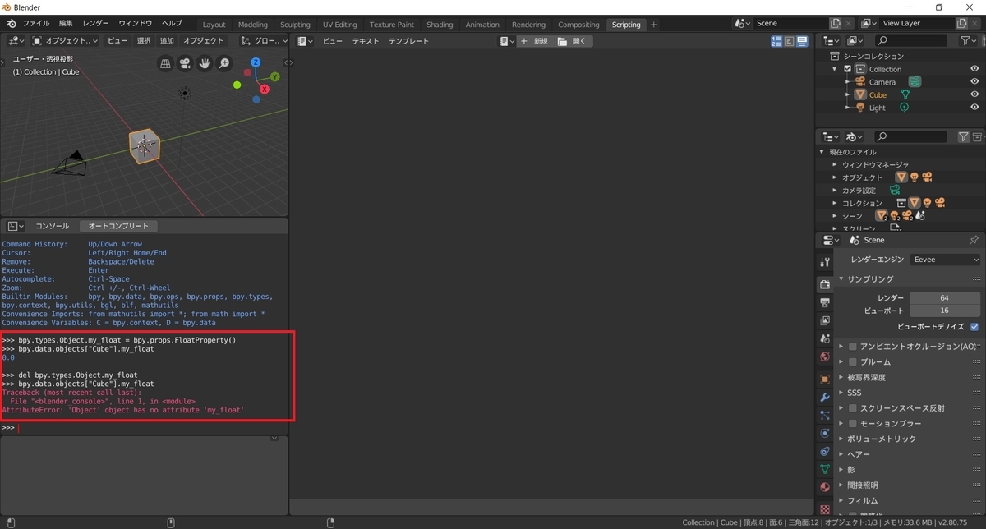Open the outliner filter dropdown
Screen dimensions: 986x529
[970, 40]
